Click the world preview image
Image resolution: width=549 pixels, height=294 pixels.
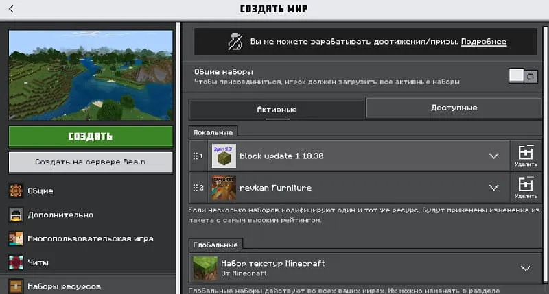(91, 75)
